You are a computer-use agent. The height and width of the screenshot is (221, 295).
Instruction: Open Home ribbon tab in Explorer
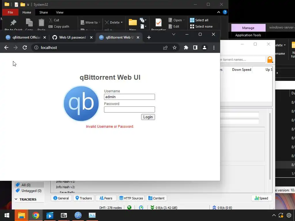click(27, 12)
